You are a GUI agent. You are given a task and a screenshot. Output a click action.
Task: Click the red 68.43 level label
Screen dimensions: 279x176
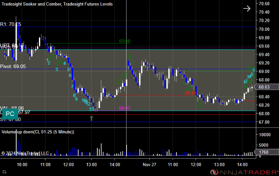[x=190, y=93]
